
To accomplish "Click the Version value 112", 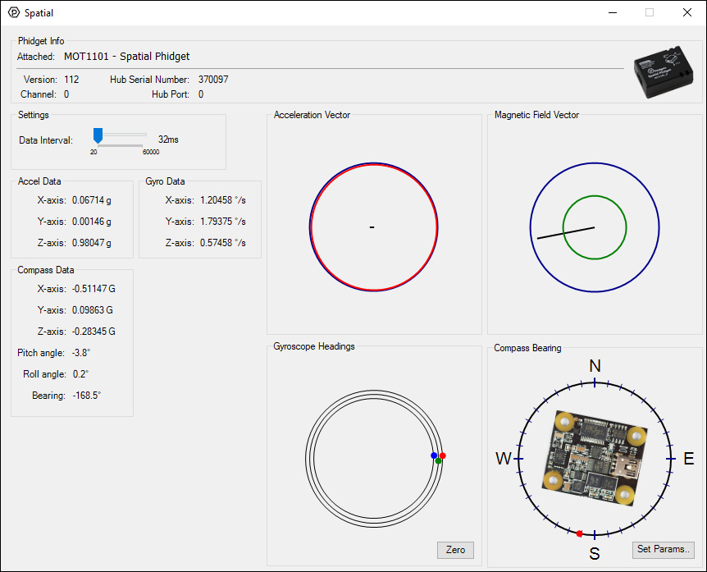I will (71, 80).
